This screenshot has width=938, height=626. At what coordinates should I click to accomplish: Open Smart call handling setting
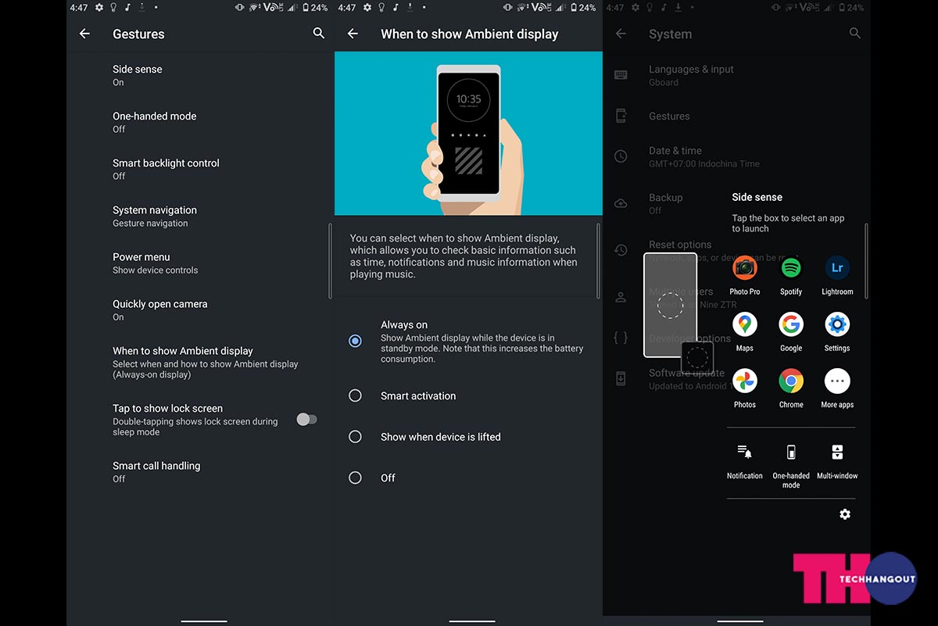tap(200, 471)
